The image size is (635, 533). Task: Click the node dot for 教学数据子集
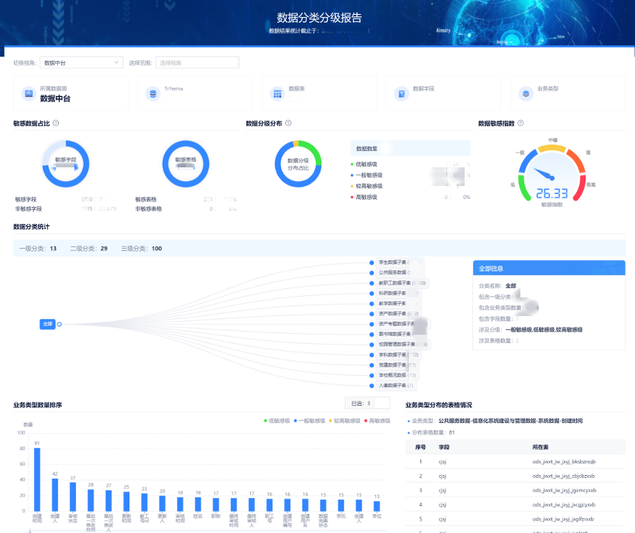click(x=372, y=304)
